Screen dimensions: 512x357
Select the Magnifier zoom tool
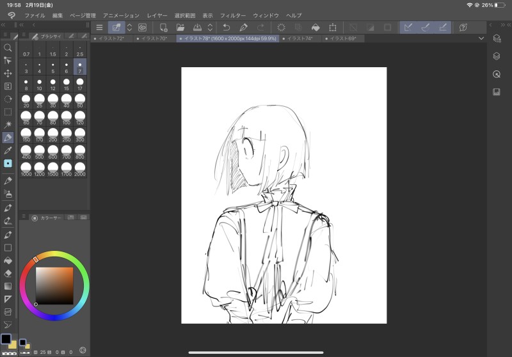click(8, 48)
